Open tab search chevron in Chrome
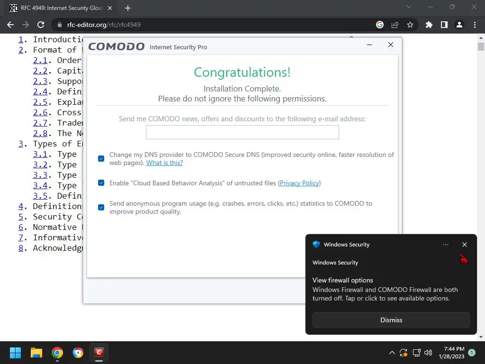 point(409,7)
